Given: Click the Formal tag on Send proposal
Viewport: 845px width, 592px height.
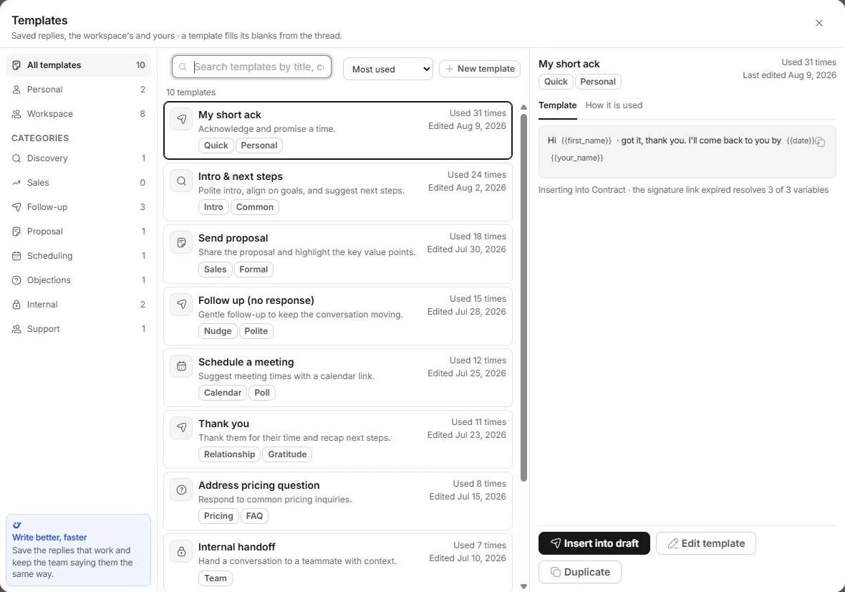Looking at the screenshot, I should click(x=253, y=269).
